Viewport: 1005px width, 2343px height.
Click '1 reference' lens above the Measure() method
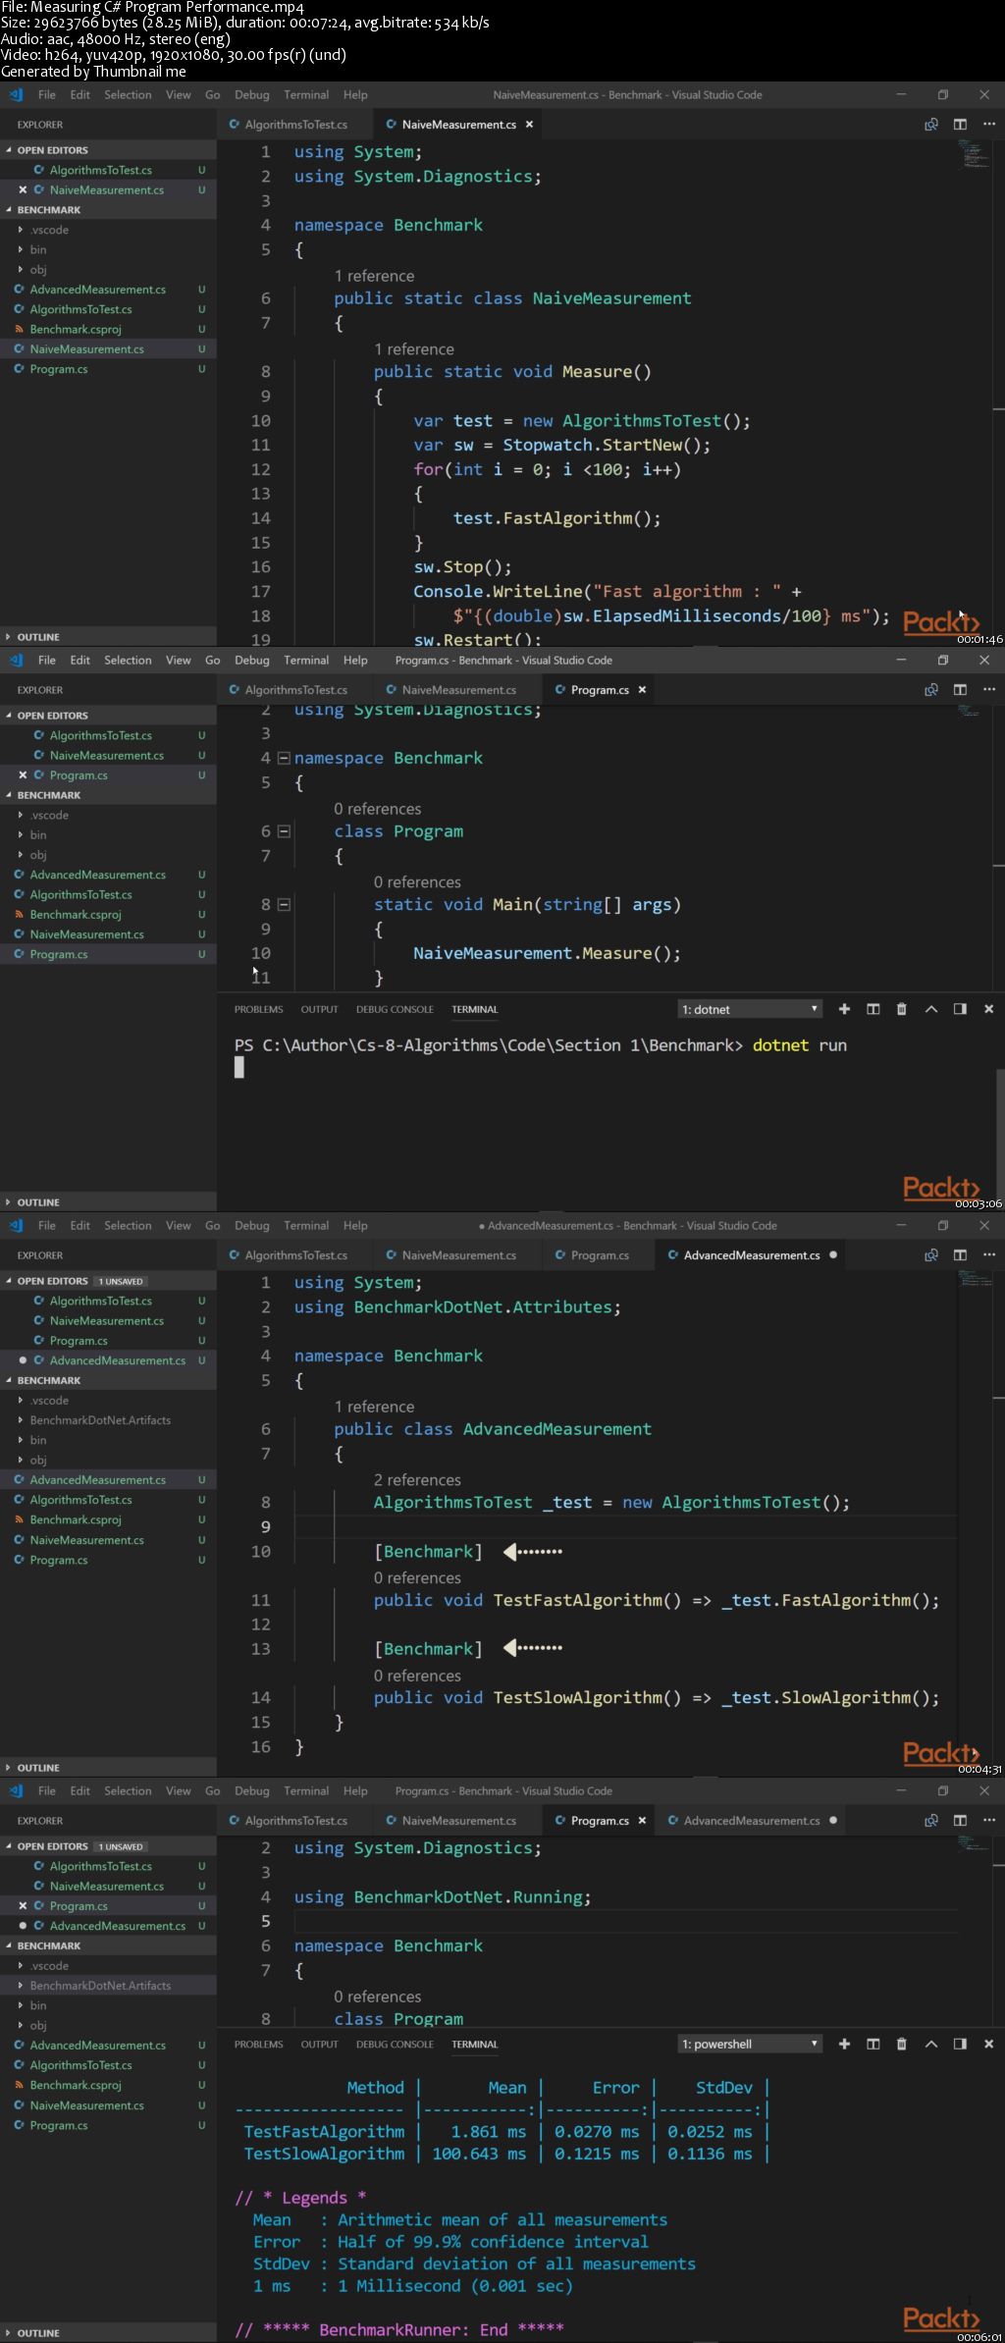[x=413, y=349]
